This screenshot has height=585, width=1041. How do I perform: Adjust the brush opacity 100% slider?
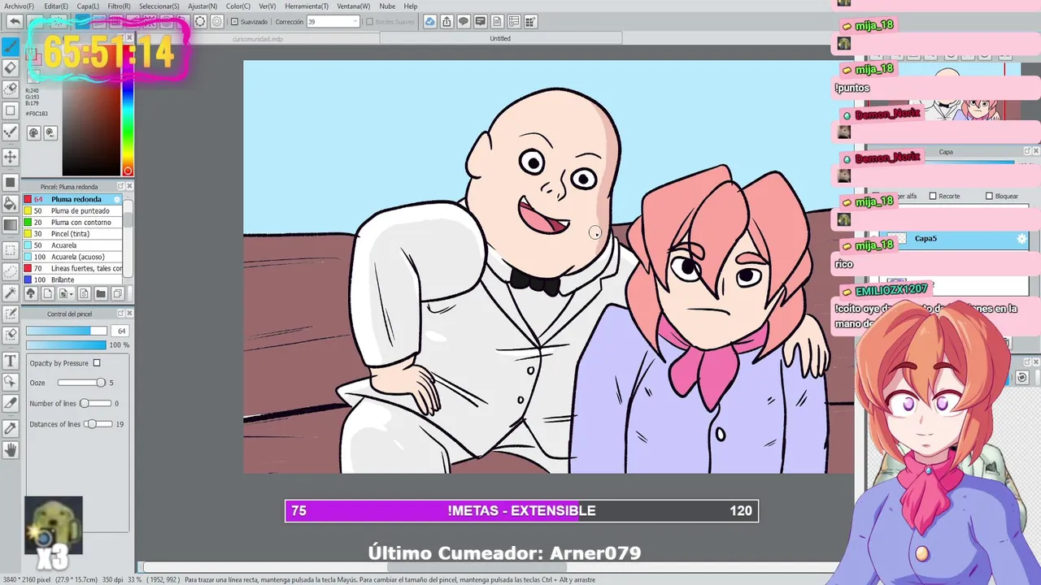(66, 344)
